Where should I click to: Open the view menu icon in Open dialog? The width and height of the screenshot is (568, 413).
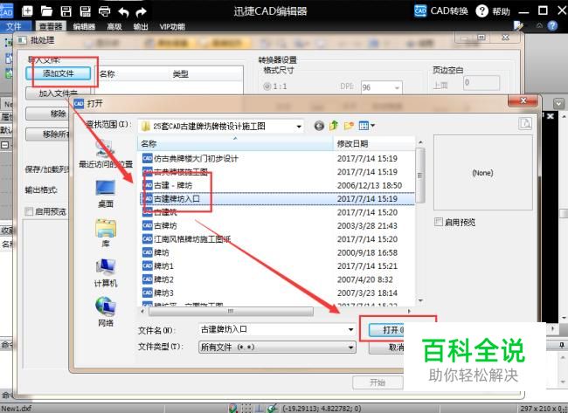tap(366, 126)
